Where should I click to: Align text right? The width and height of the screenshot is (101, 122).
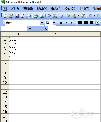click(x=92, y=23)
